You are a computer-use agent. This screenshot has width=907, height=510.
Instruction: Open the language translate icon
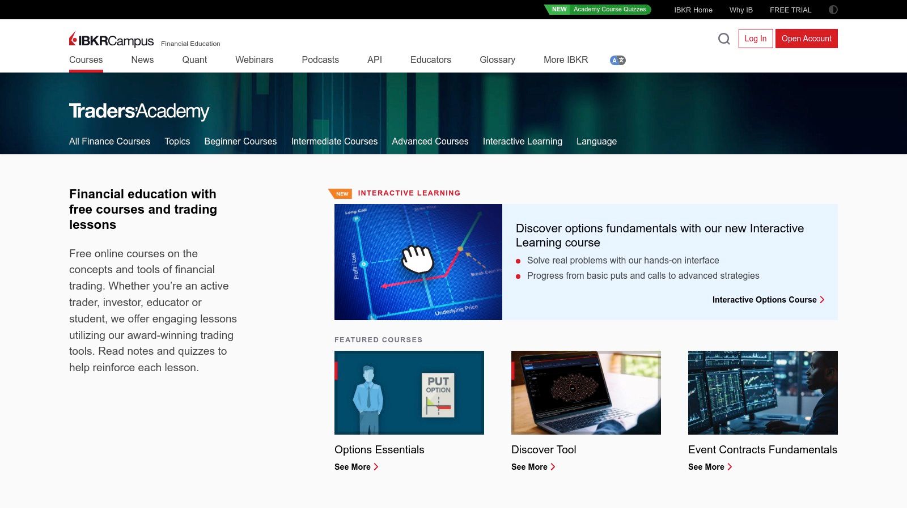pyautogui.click(x=617, y=60)
